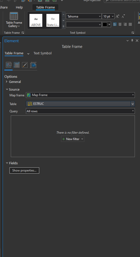Open the dropdown beside the Table Frame tab
Viewport: 140px width, 257px height.
tap(28, 54)
